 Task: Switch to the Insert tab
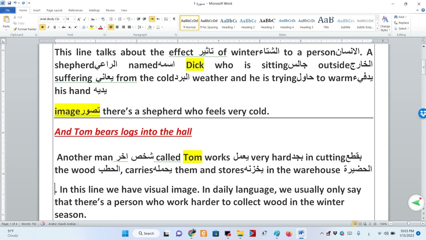tap(37, 10)
